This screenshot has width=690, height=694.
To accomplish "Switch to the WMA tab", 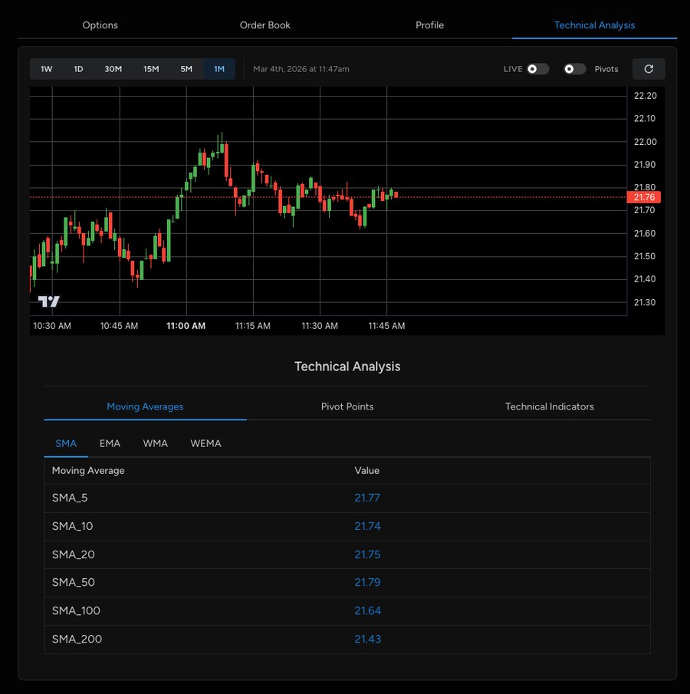I will pos(156,443).
